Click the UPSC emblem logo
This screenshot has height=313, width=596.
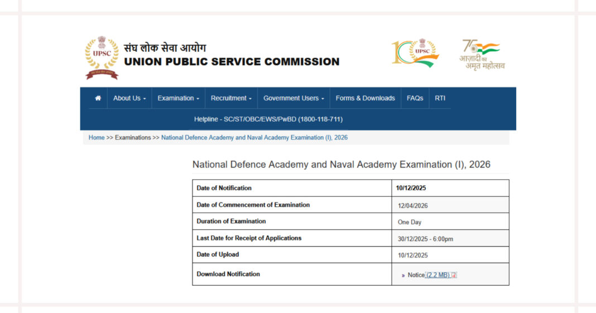(102, 57)
